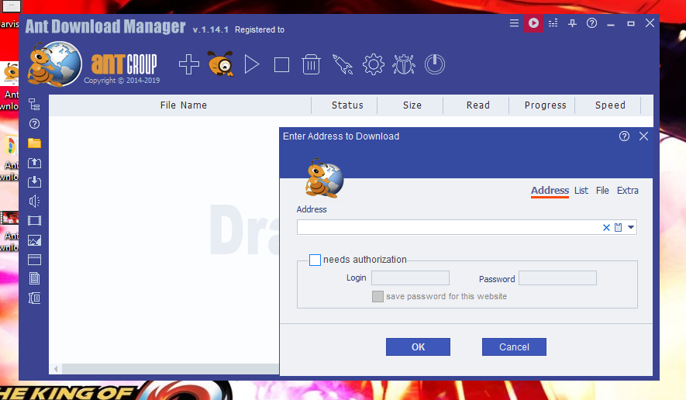Viewport: 686px width, 400px height.
Task: Delete download using the trash bin icon
Action: click(x=311, y=64)
